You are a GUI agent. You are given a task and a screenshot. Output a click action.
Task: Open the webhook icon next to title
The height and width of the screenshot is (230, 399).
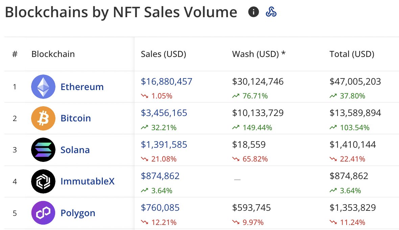[271, 12]
